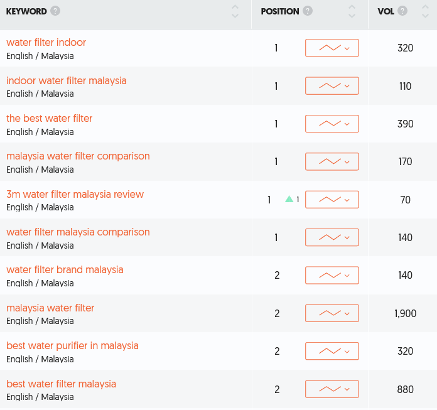Click volume value 70
The image size is (437, 410).
point(405,200)
